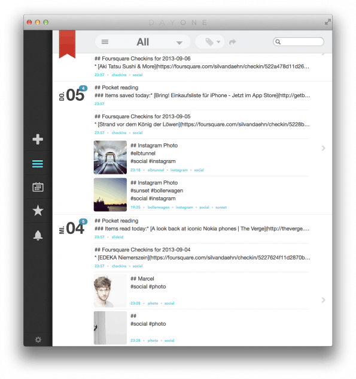The image size is (356, 379).
Task: Open the Foursquare Checkins for 2013-09-05 entry
Action: 202,125
